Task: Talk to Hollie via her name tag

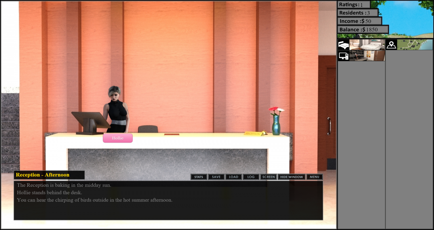Action: (118, 138)
